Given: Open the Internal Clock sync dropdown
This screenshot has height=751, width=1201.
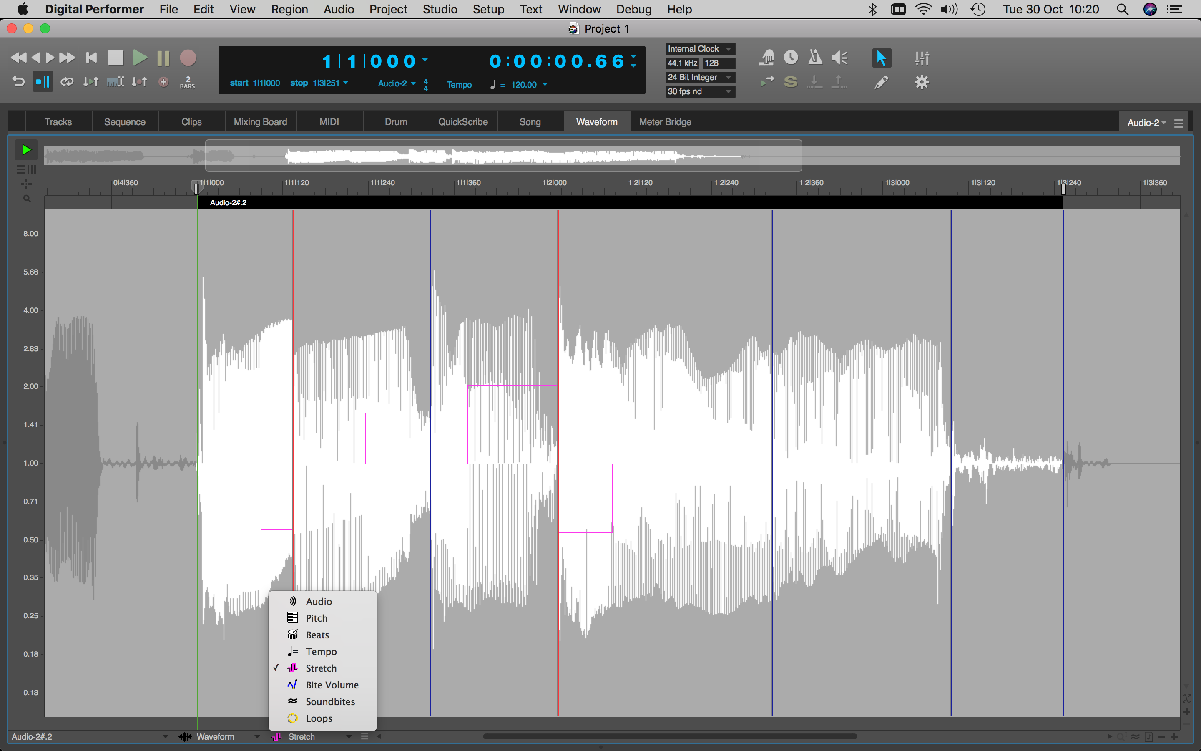Looking at the screenshot, I should click(x=700, y=49).
